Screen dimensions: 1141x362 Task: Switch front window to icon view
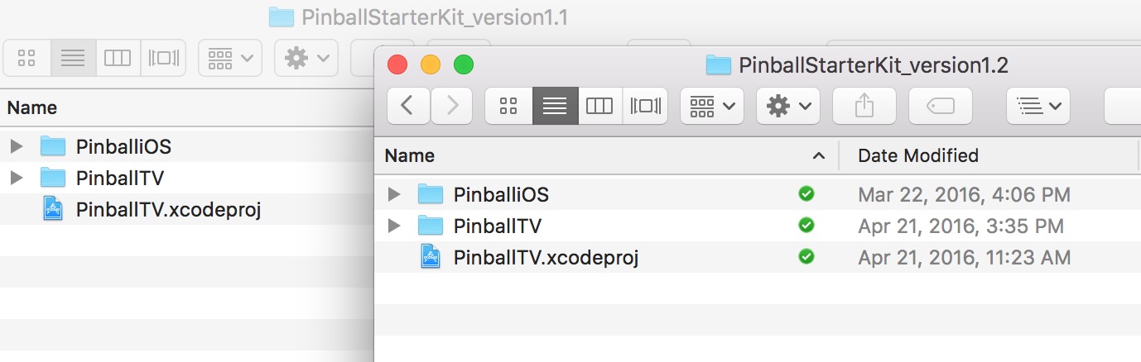[508, 105]
